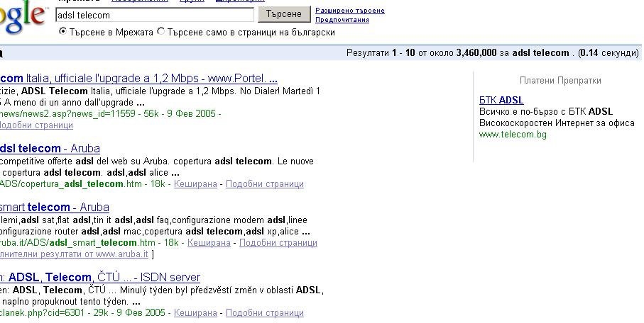Select the Търсене в Мрежата radio button
Image resolution: width=644 pixels, height=323 pixels.
pyautogui.click(x=62, y=31)
